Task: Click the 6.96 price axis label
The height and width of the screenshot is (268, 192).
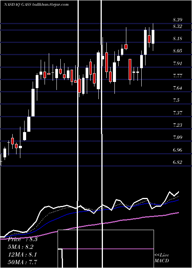Action: click(x=177, y=150)
